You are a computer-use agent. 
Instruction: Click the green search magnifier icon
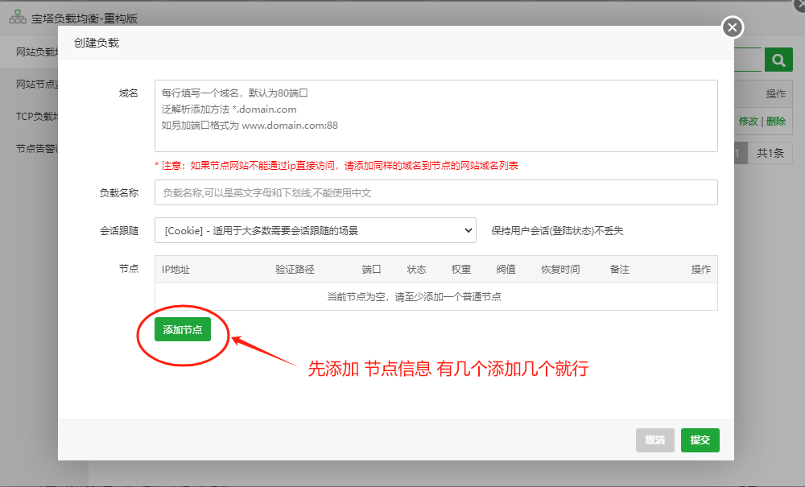(x=778, y=60)
